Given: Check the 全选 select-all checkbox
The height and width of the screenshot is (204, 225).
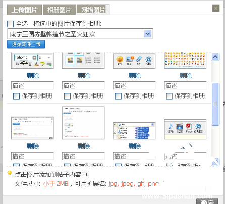Looking at the screenshot, I should (11, 24).
